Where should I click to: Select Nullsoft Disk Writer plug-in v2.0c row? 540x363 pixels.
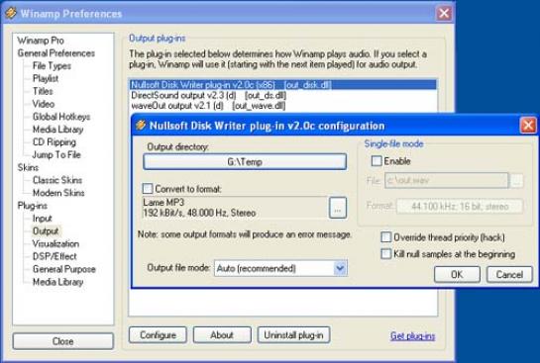(282, 84)
